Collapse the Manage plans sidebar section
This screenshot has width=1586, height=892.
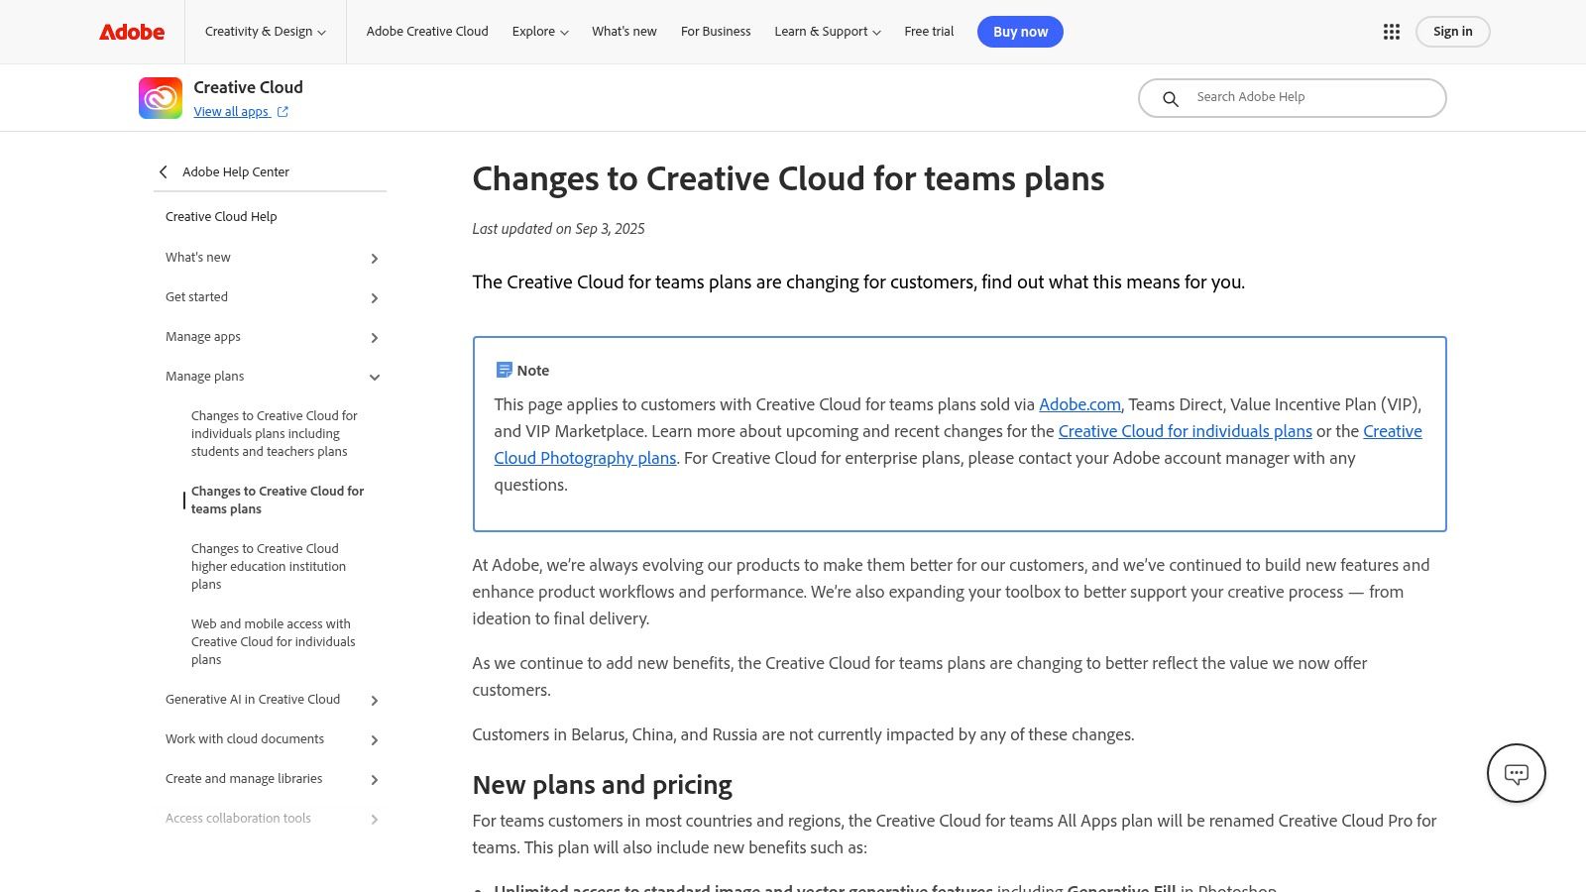374,377
